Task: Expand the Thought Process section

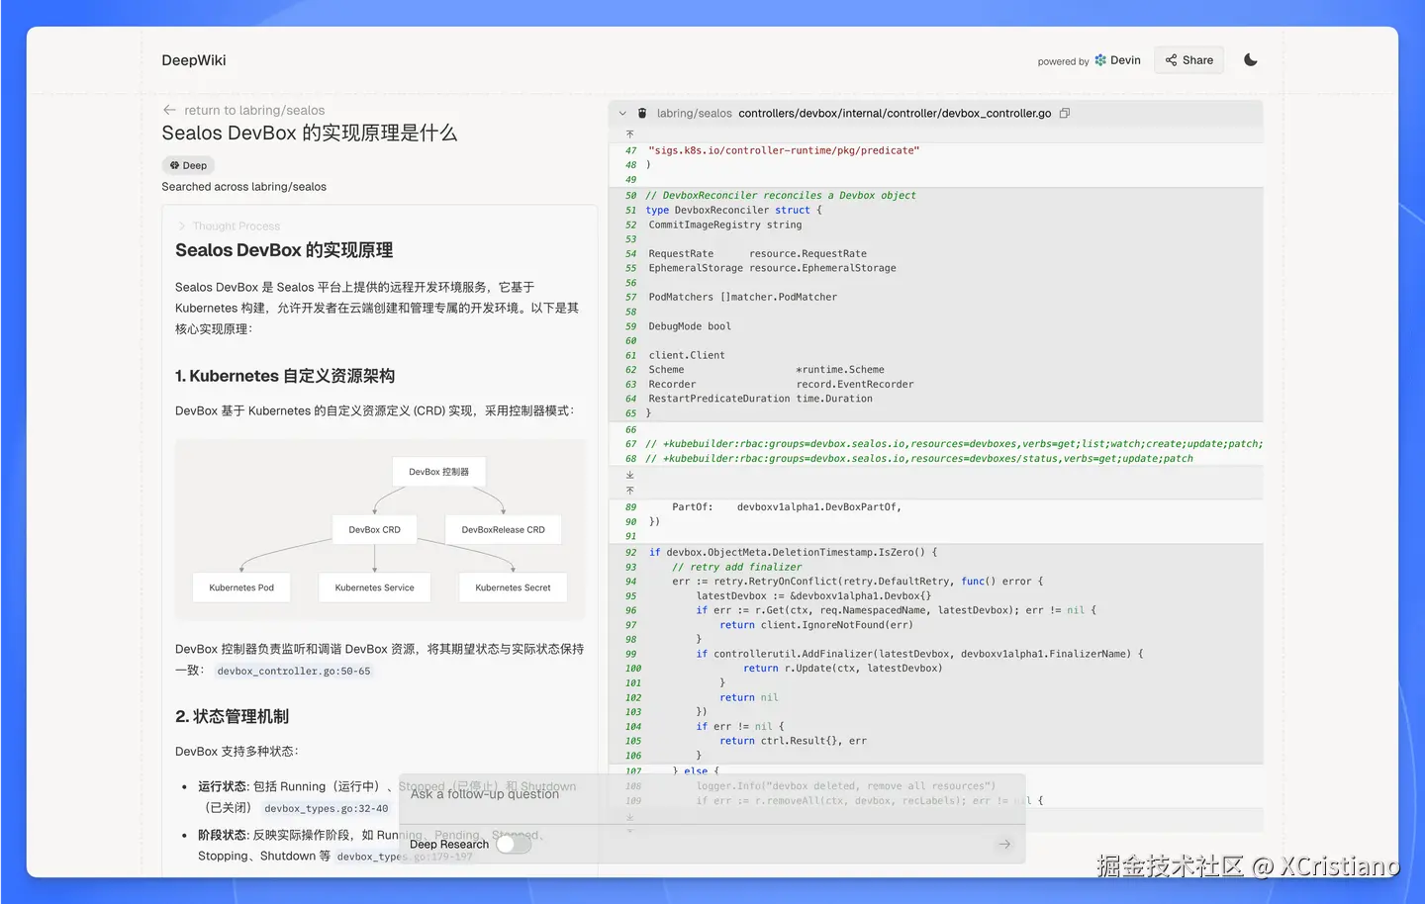Action: pos(229,226)
